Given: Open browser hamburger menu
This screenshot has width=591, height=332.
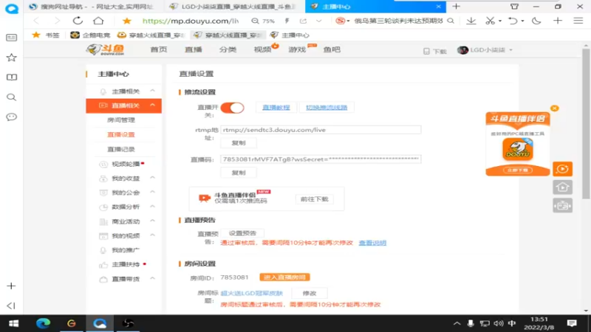Looking at the screenshot, I should (x=578, y=21).
